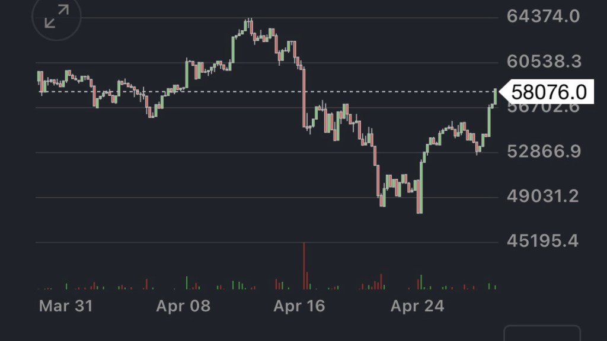Select the Apr 08 date label
The image size is (607, 341).
[x=183, y=306]
